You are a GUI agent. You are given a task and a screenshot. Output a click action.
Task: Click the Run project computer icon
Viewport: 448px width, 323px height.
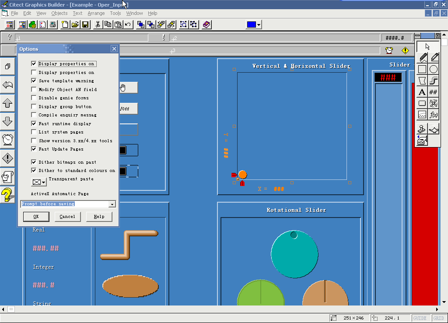pos(52,25)
